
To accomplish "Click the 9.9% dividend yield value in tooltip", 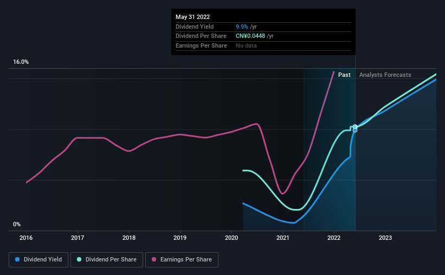I will click(242, 27).
